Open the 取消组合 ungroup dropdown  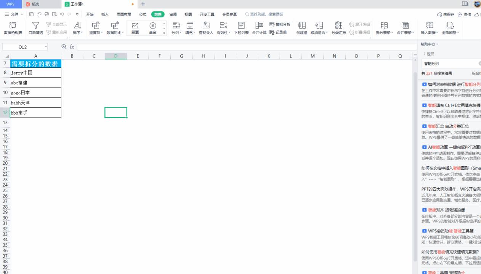pyautogui.click(x=319, y=29)
